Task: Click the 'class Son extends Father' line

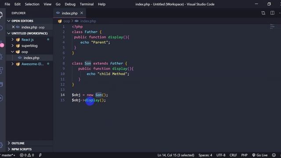Action: [100, 63]
